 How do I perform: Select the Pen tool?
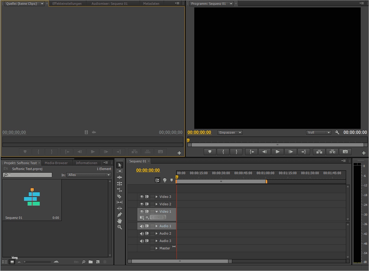coord(120,214)
